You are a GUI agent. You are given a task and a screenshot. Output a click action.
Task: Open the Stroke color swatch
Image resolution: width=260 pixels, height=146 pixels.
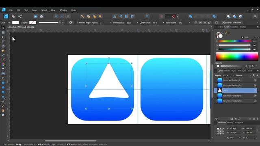click(x=32, y=23)
